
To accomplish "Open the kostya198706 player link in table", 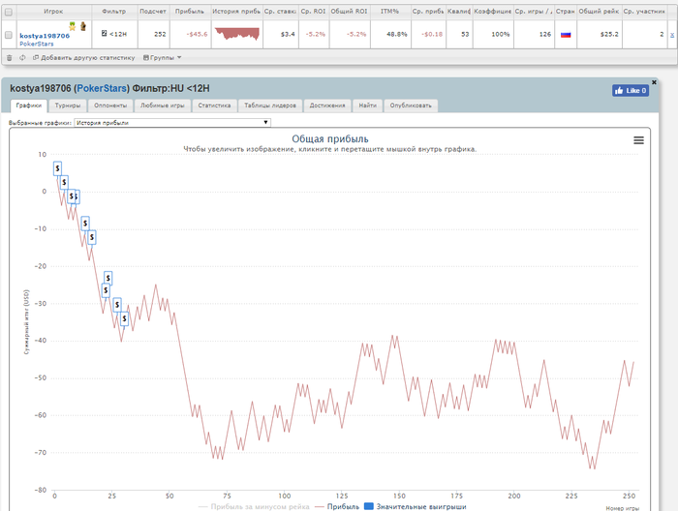I will pos(45,36).
